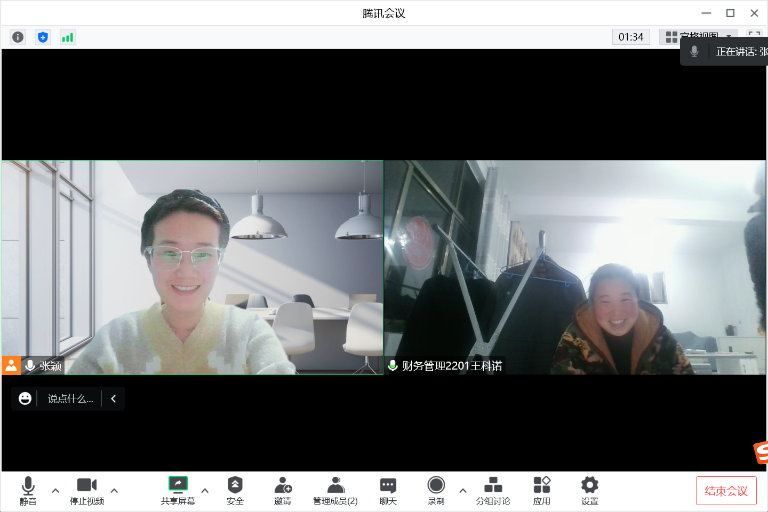Maximize the 腾讯会议 window
The width and height of the screenshot is (768, 512).
point(731,13)
